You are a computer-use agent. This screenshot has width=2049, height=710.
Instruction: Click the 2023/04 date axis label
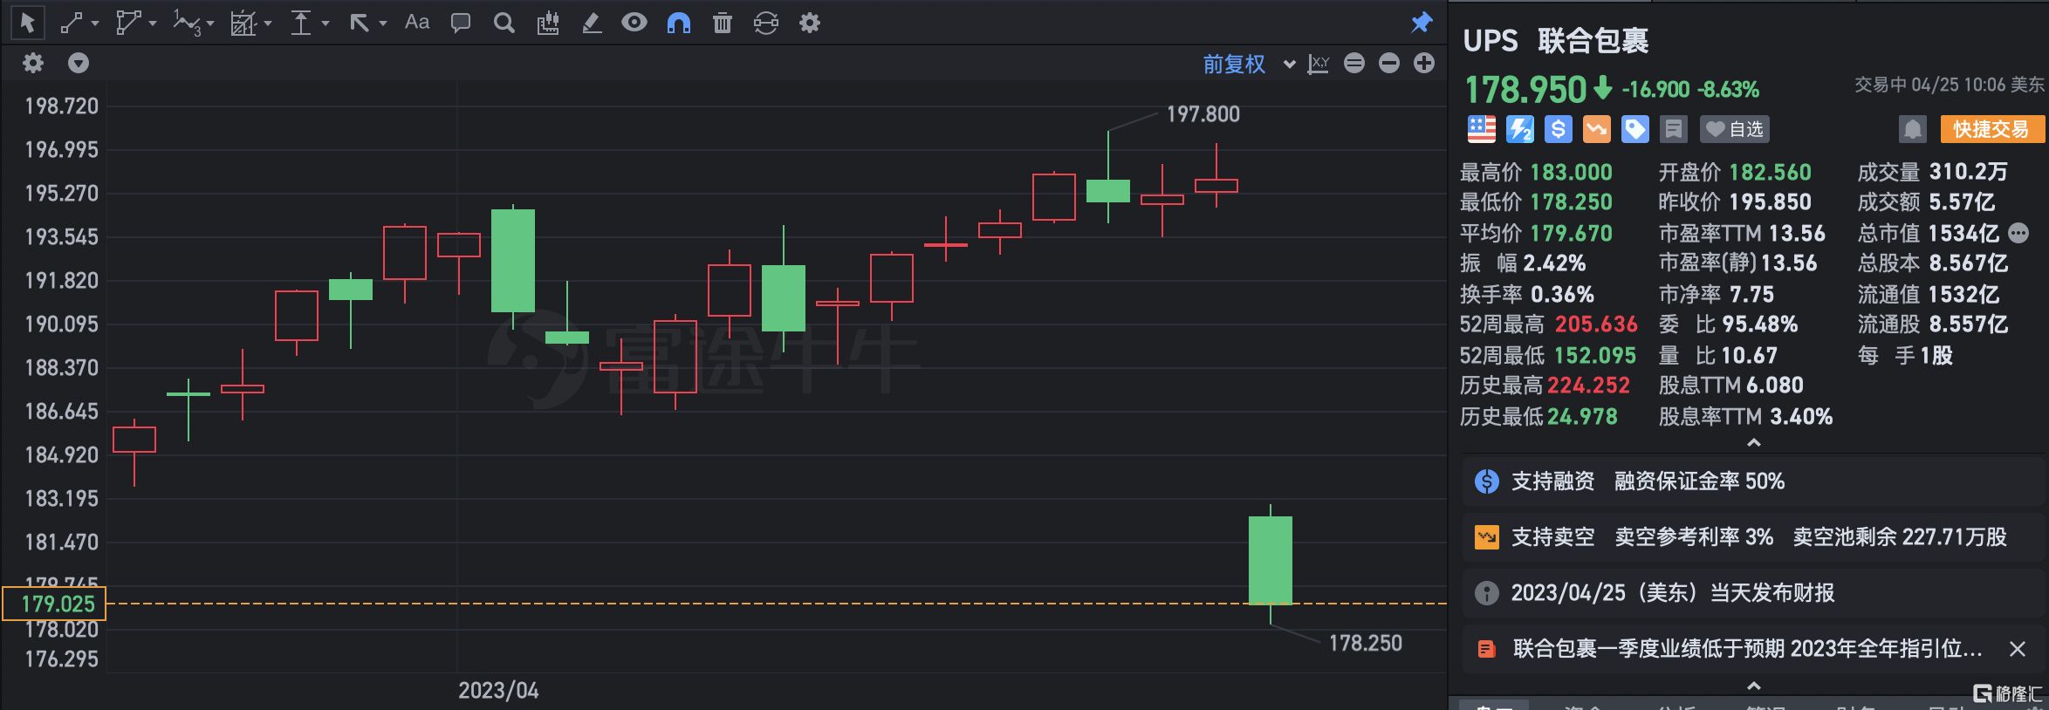[498, 691]
